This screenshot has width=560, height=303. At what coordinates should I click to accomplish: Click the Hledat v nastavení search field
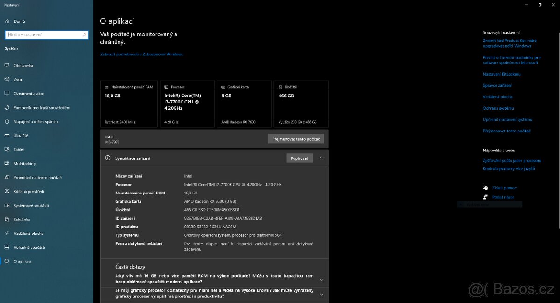[x=44, y=35]
